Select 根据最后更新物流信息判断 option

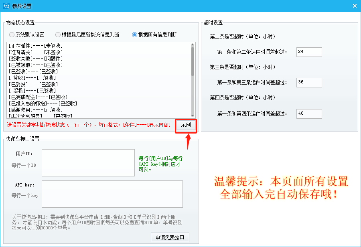coord(58,34)
